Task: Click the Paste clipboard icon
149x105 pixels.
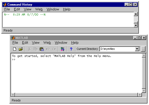Action: coord(42,49)
